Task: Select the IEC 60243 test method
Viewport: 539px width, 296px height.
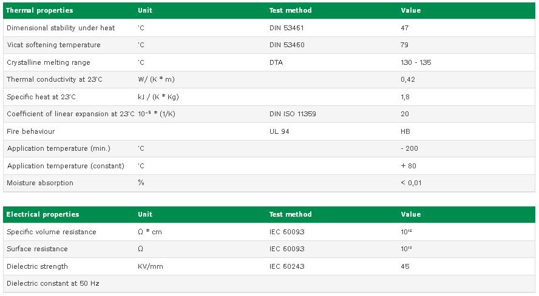Action: coord(286,266)
